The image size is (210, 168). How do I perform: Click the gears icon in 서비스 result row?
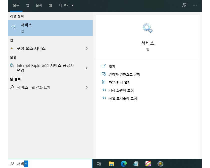point(14,27)
